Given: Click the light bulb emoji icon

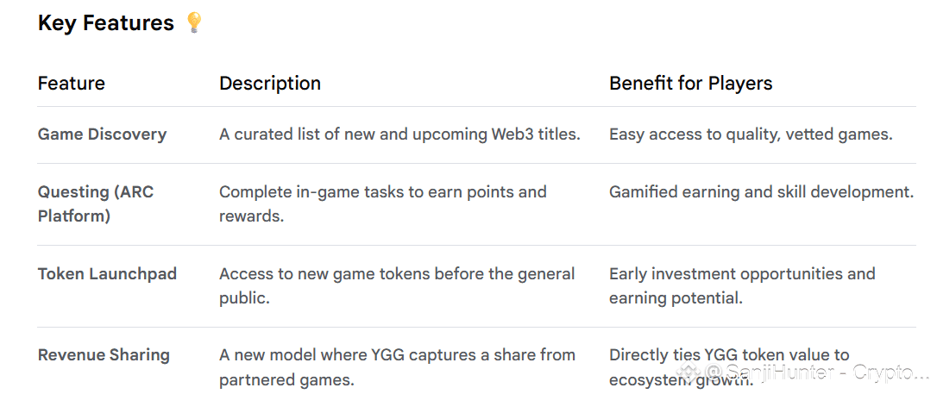Looking at the screenshot, I should [x=194, y=22].
